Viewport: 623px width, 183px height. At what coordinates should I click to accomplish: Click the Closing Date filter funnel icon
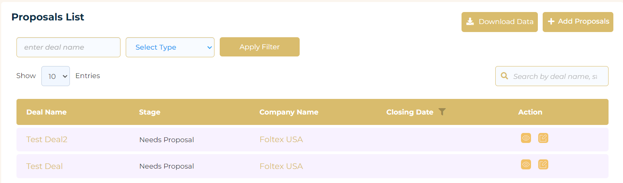[x=442, y=112]
